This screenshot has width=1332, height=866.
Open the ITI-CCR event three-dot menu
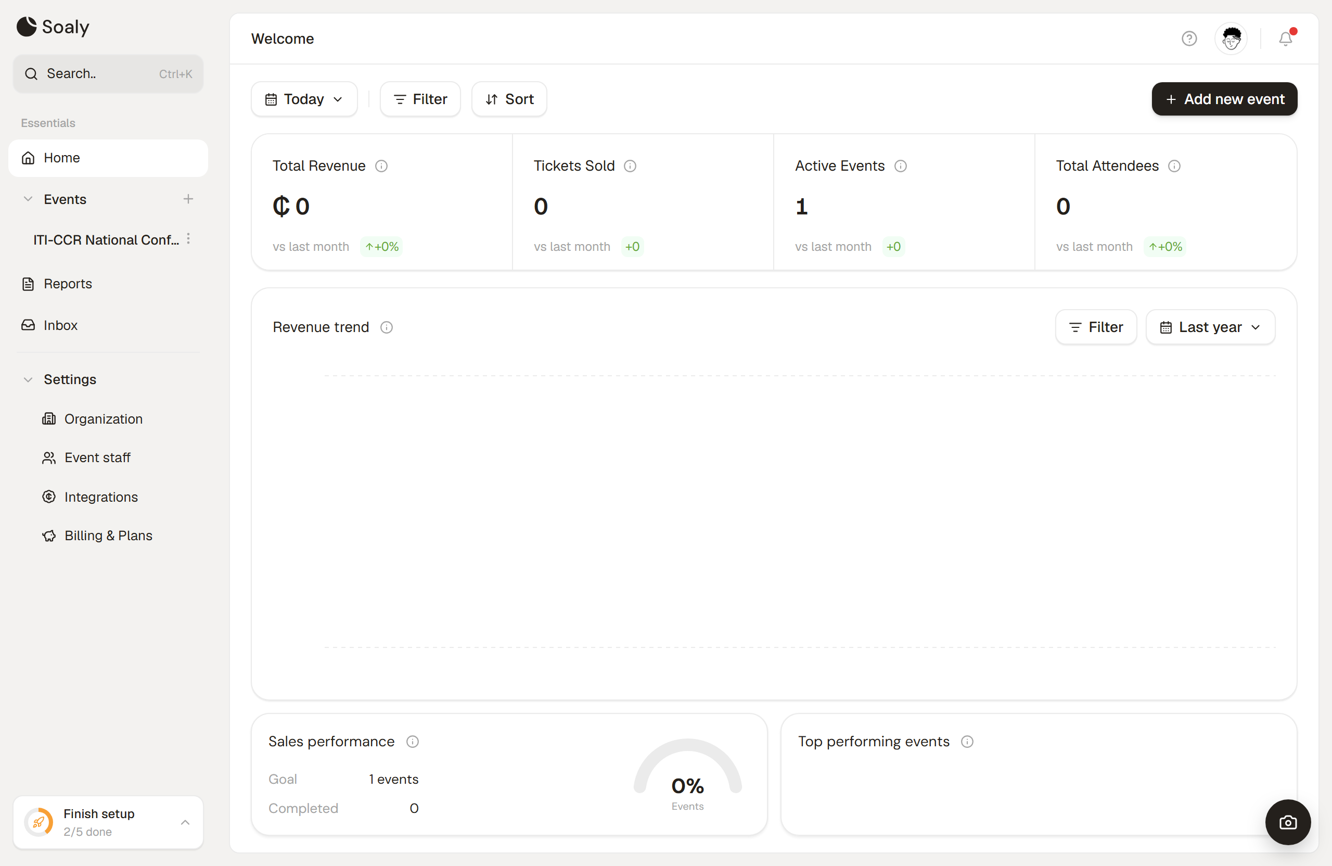(x=188, y=239)
